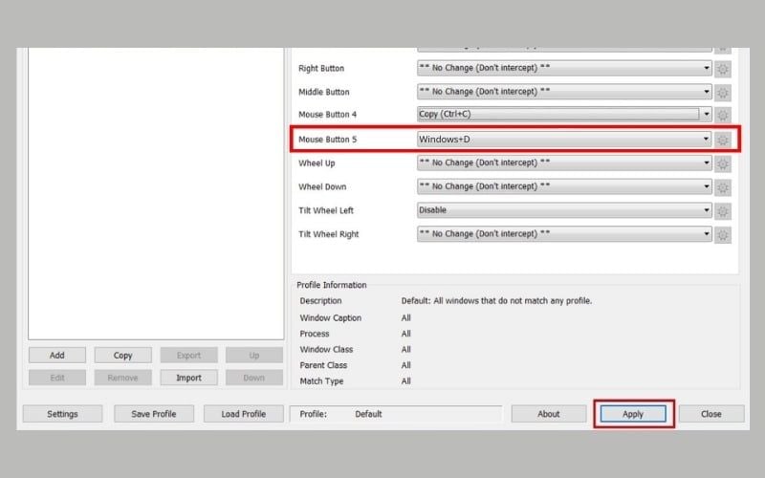Viewport: 765px width, 478px height.
Task: Open settings gear for Mouse Button 5
Action: (723, 140)
